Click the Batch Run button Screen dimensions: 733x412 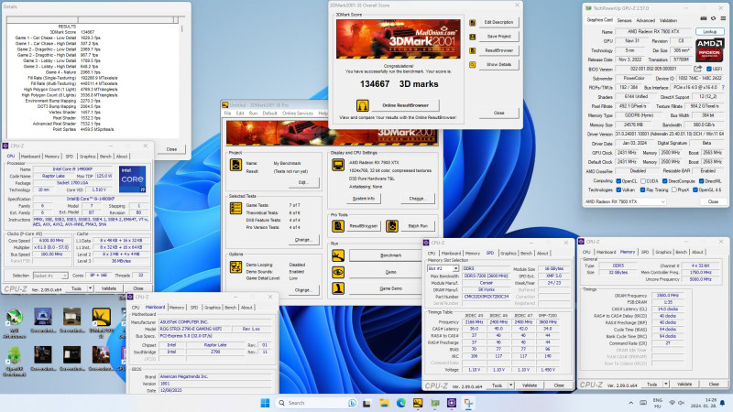(x=418, y=226)
